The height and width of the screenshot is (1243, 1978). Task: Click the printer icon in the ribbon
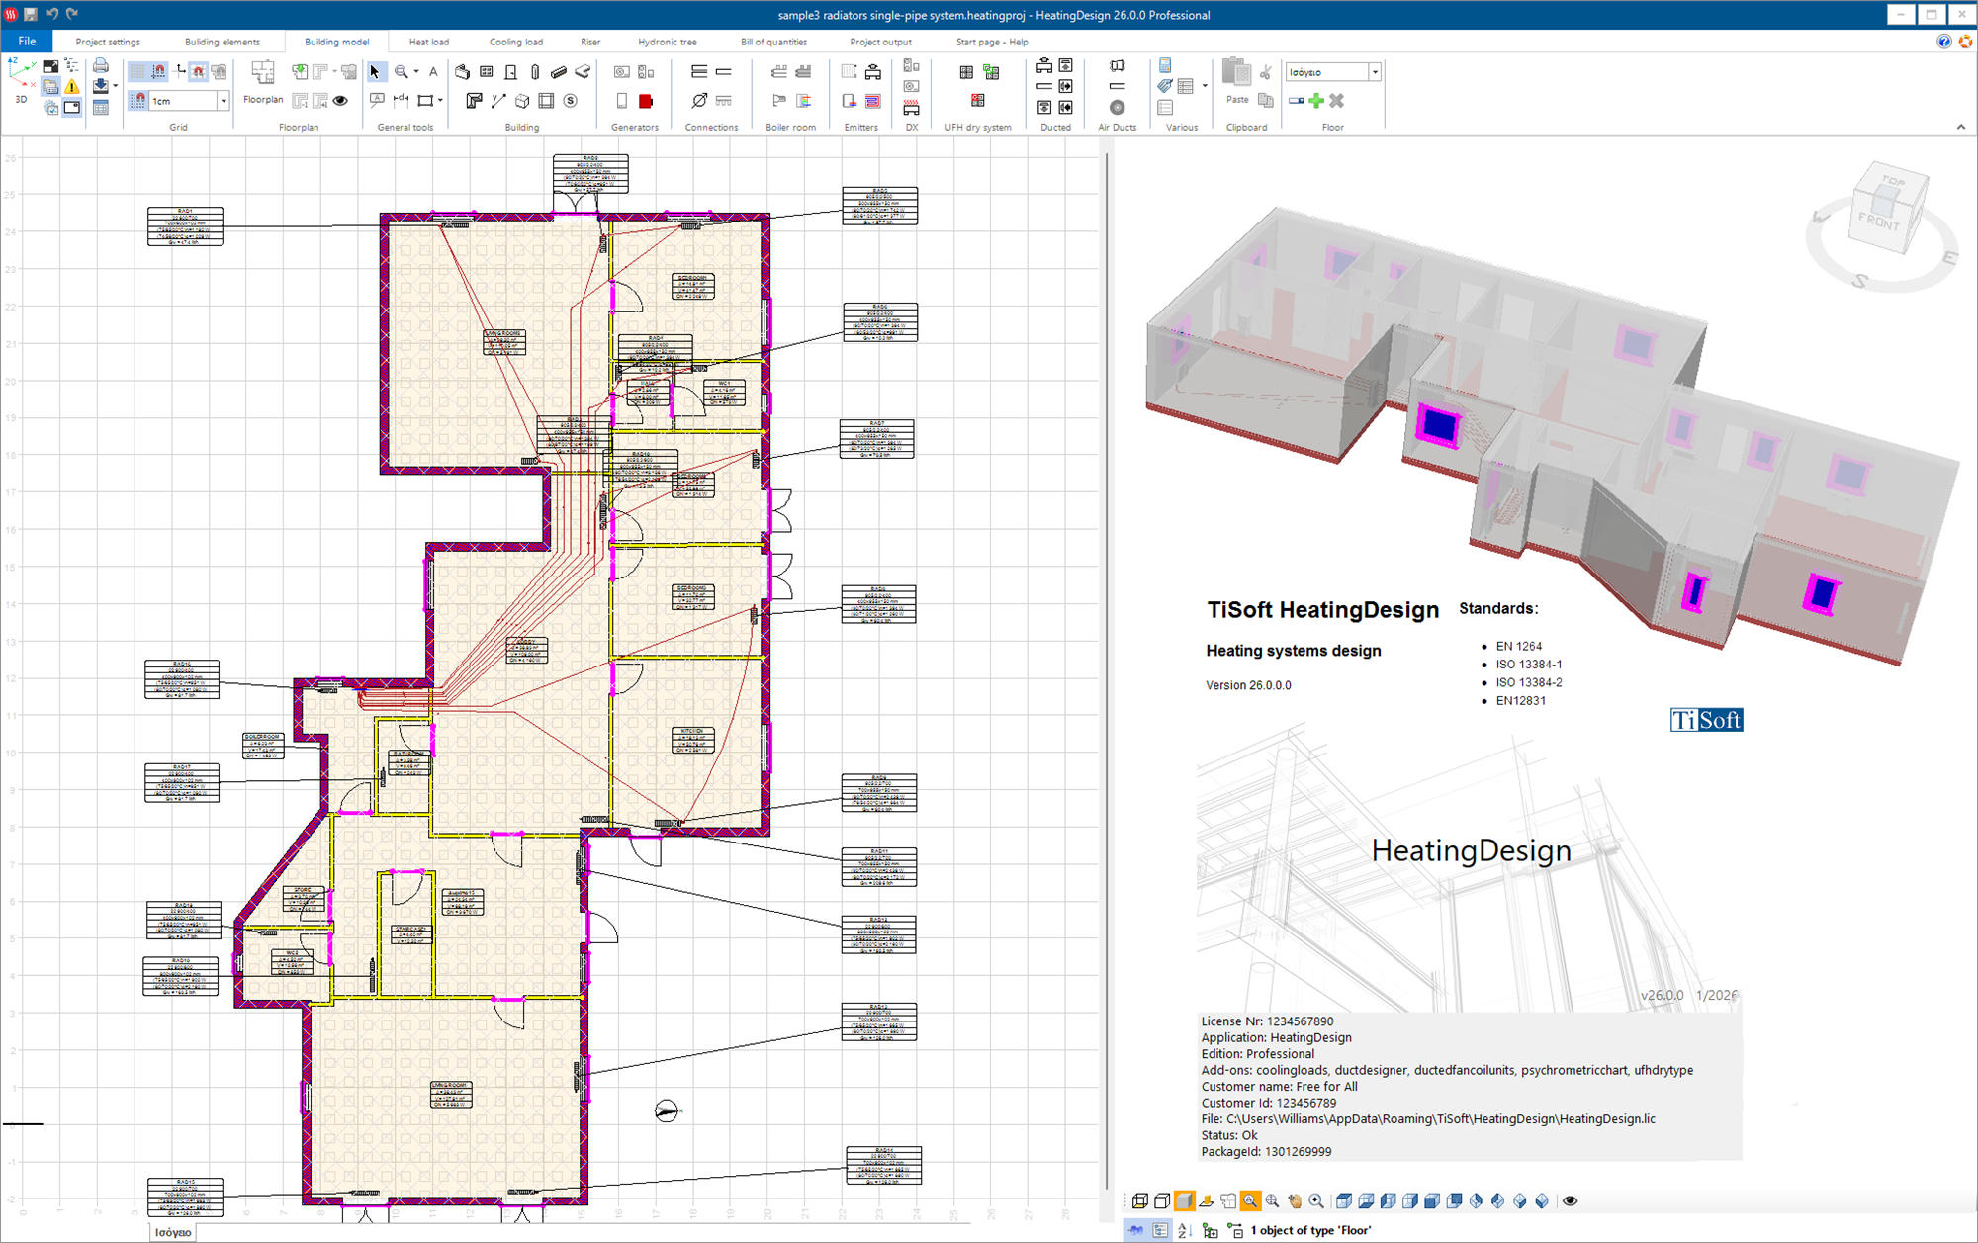tap(101, 65)
